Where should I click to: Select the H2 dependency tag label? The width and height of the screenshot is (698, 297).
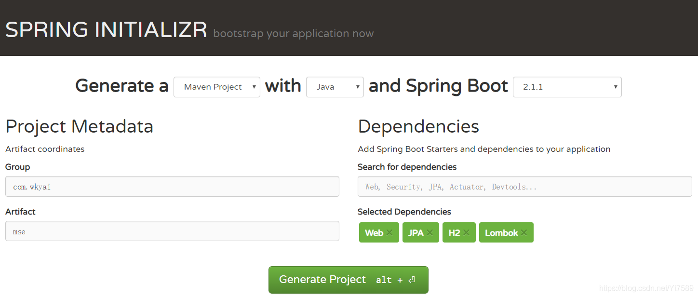[x=454, y=233]
